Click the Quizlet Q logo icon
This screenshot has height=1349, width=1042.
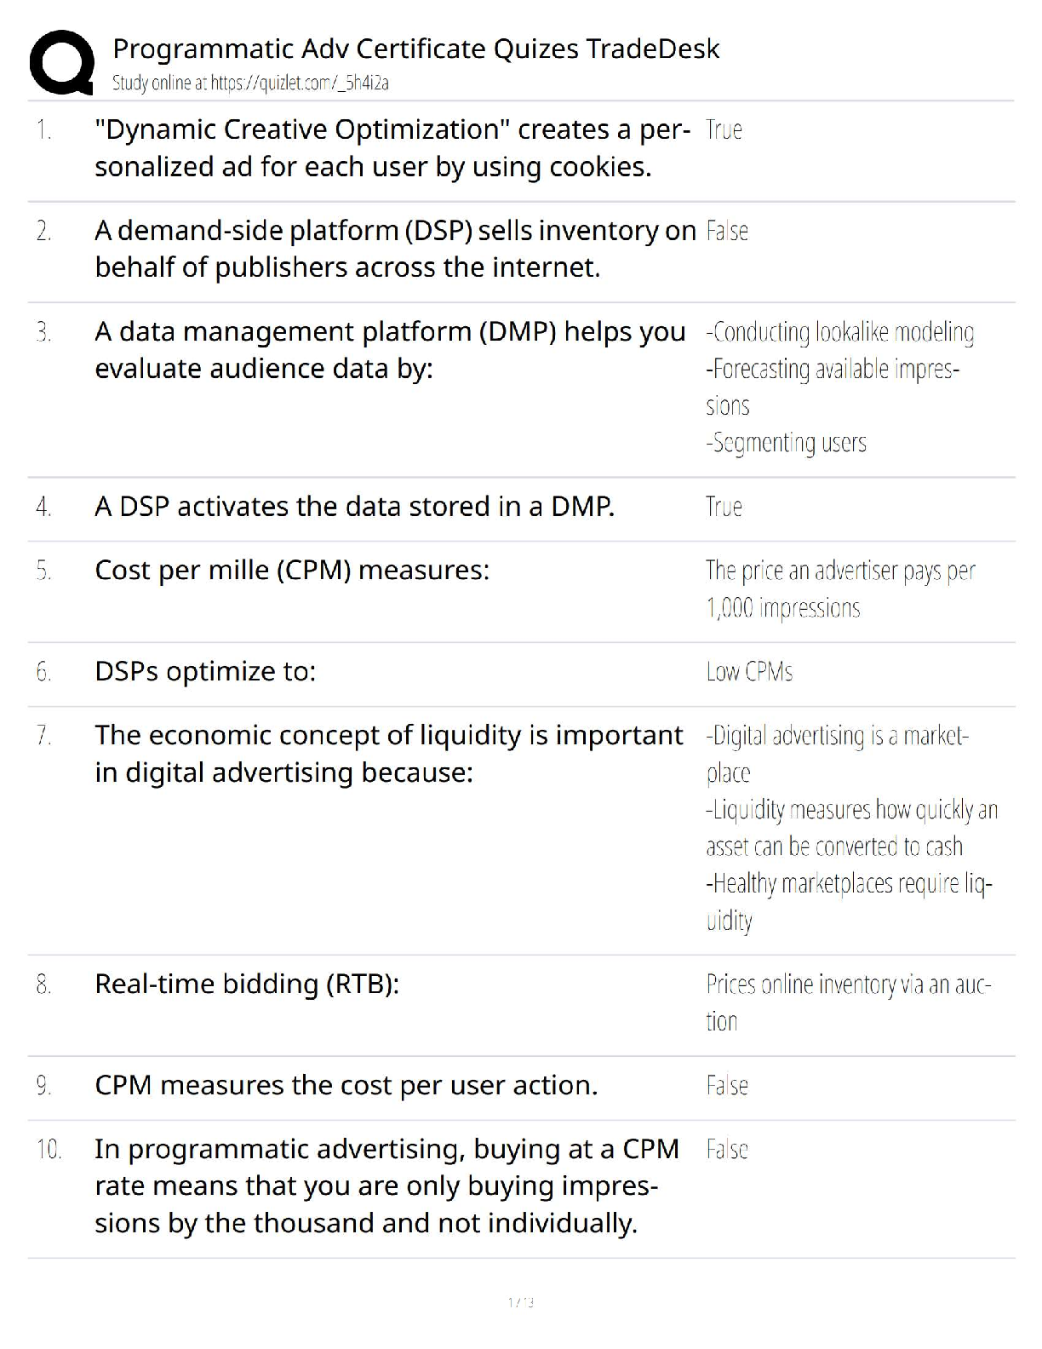(61, 61)
